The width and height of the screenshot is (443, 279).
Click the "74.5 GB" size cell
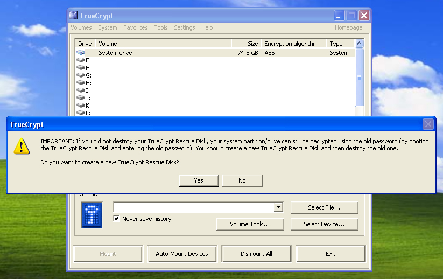point(248,53)
